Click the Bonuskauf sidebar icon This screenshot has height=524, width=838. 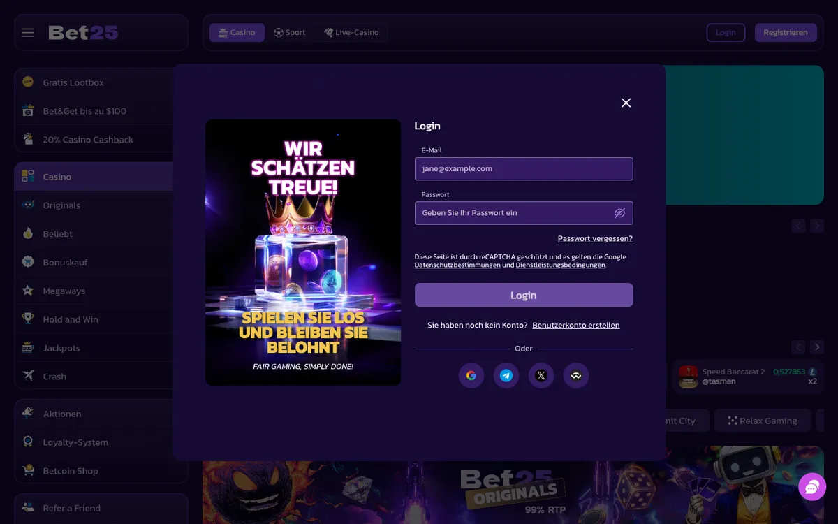click(28, 262)
